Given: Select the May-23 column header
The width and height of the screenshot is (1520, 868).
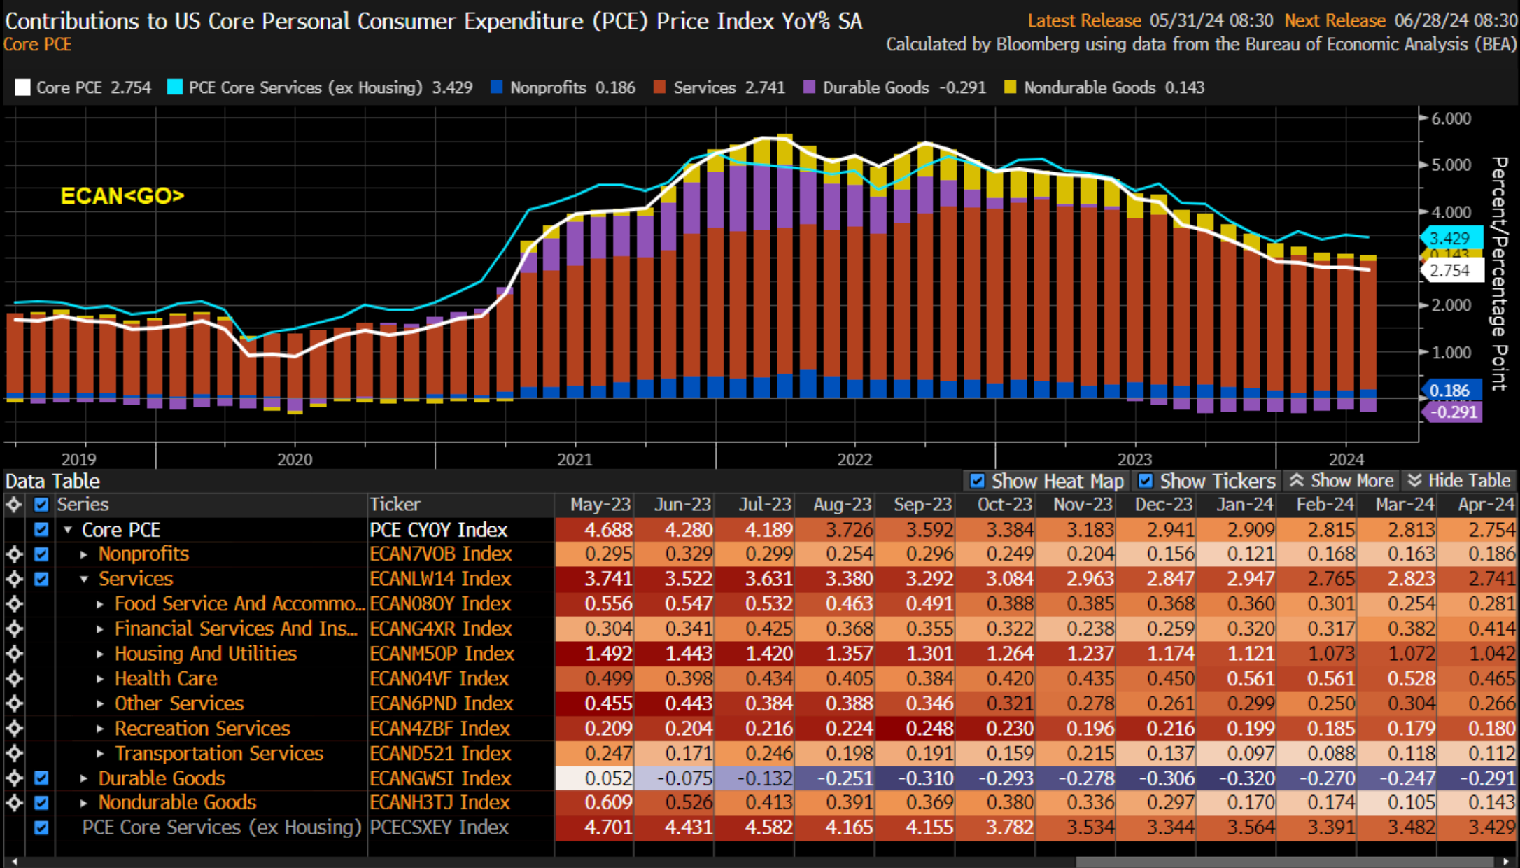Looking at the screenshot, I should coord(600,505).
